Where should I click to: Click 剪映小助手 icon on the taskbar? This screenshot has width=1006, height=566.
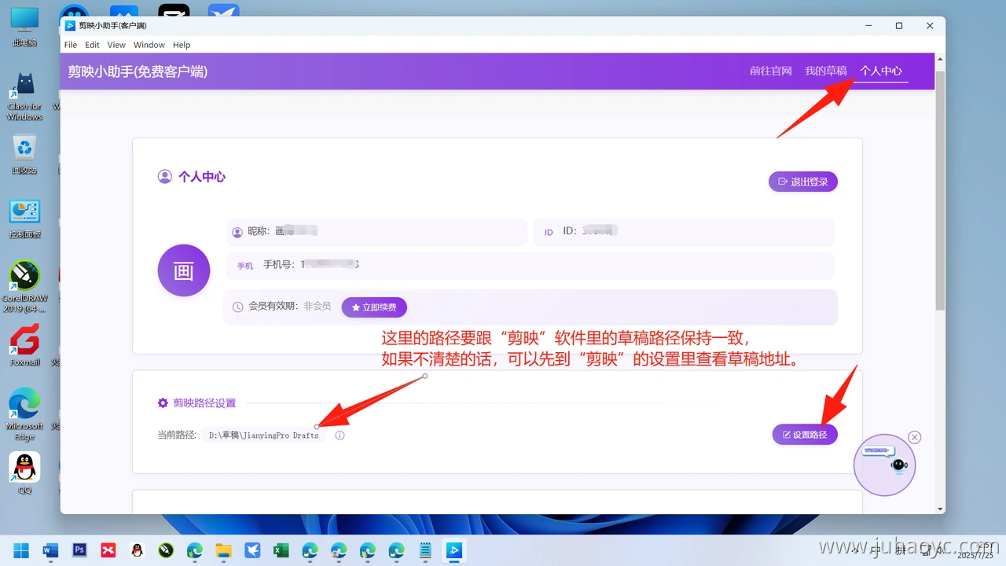point(454,550)
